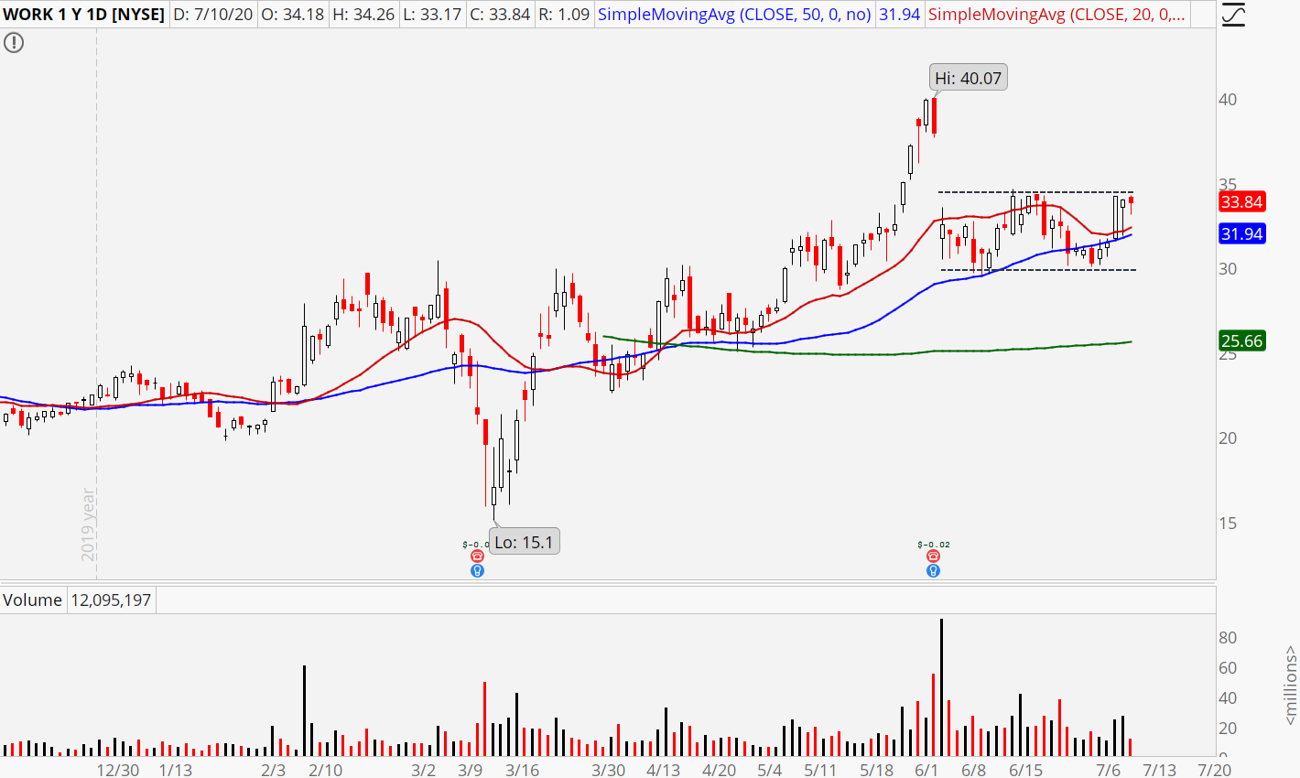Select the blue 31.94 moving average price label
The width and height of the screenshot is (1300, 778).
point(1242,234)
